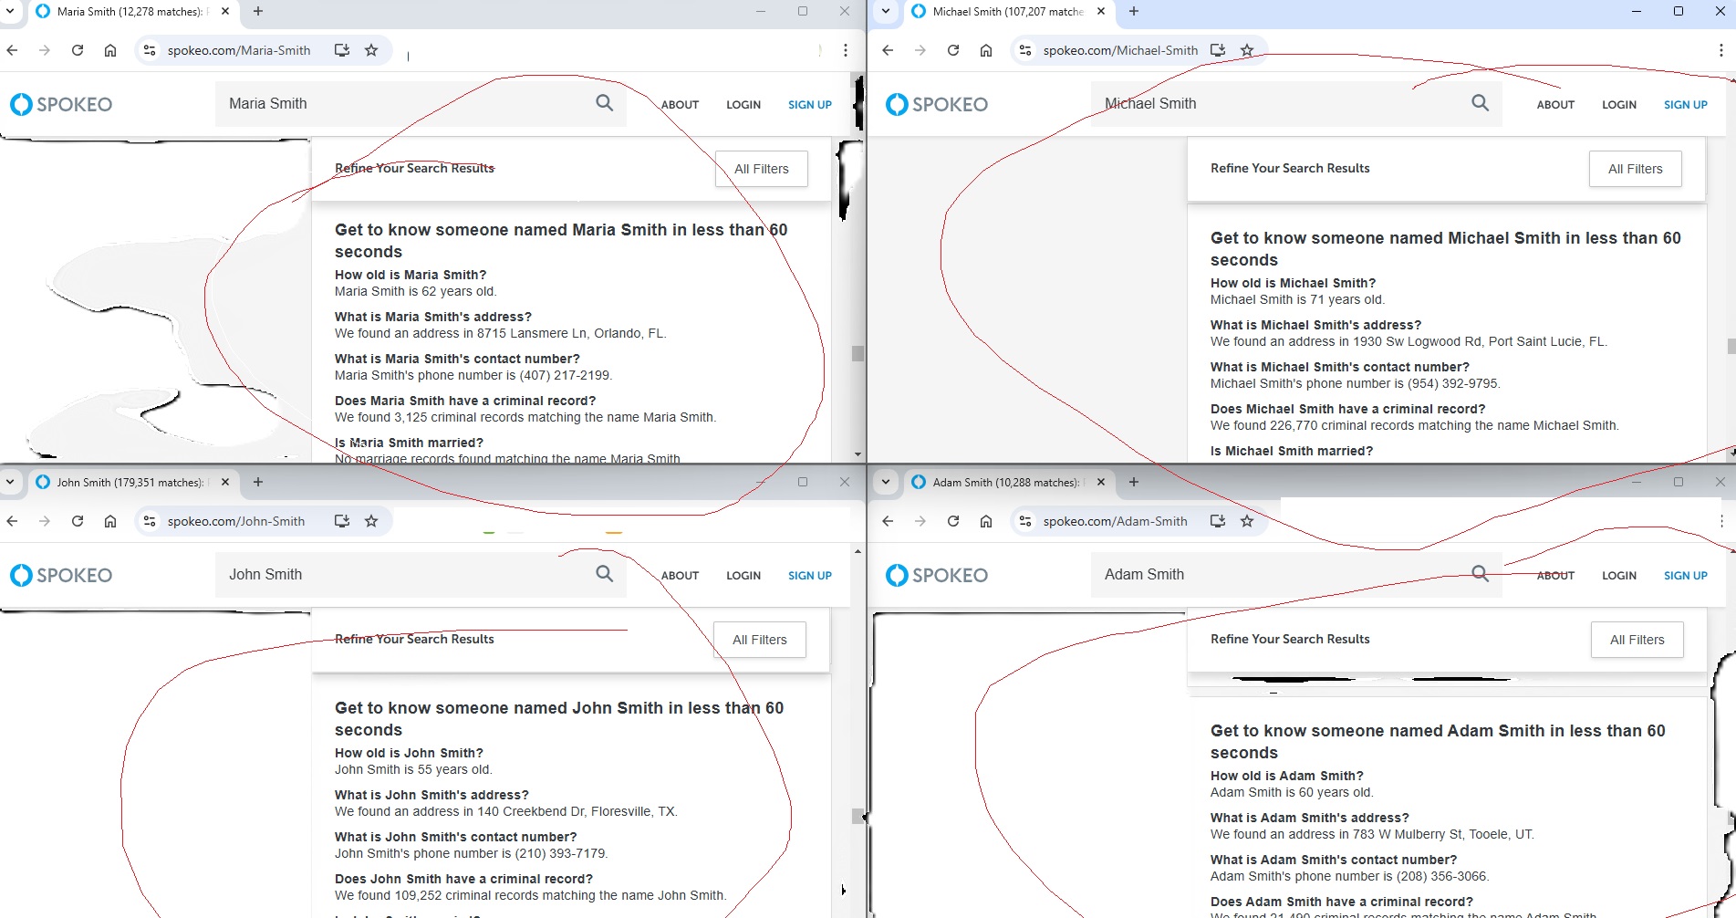Click the Spokeo logo in the John Smith window
Image resolution: width=1736 pixels, height=918 pixels.
[60, 575]
